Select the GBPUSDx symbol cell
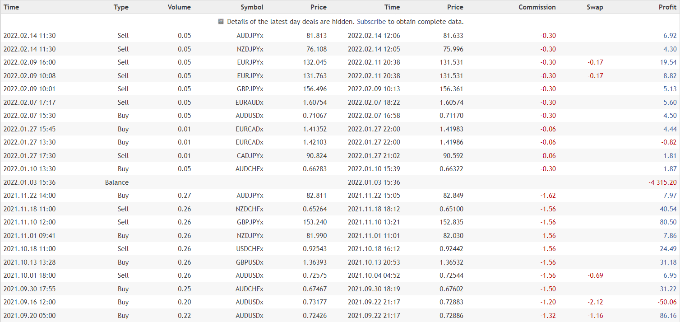The width and height of the screenshot is (680, 322). (x=250, y=262)
